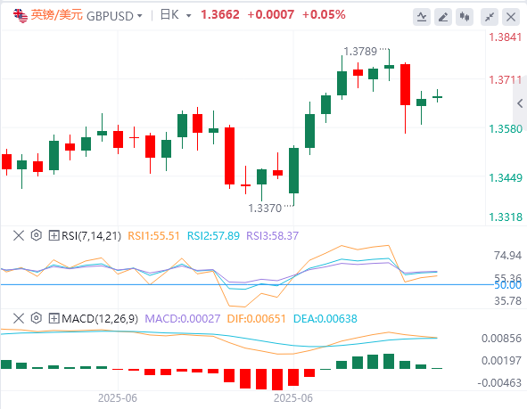Click the 英镑/美元 pair name
Screen dimensions: 527x409
(x=56, y=15)
